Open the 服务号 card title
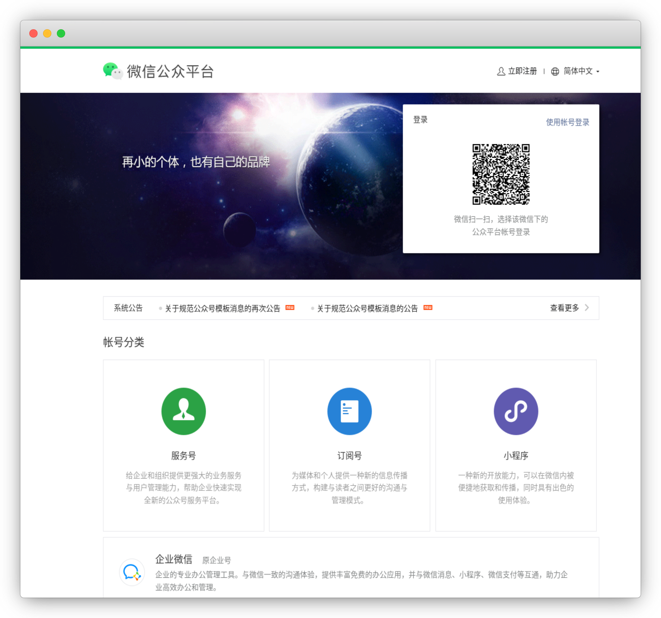The width and height of the screenshot is (661, 618). 183,455
